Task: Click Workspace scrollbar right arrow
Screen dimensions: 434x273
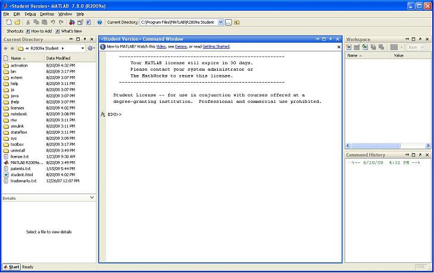Action: pyautogui.click(x=428, y=146)
